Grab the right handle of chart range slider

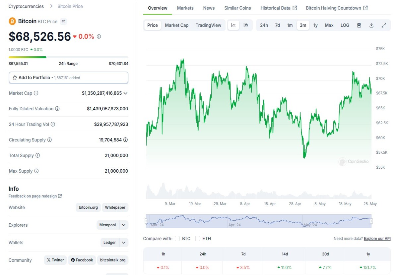(x=371, y=221)
